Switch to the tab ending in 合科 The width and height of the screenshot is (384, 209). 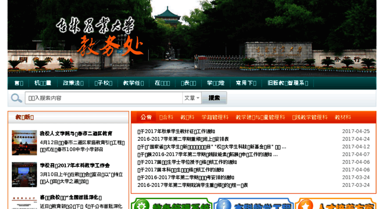tap(166, 117)
